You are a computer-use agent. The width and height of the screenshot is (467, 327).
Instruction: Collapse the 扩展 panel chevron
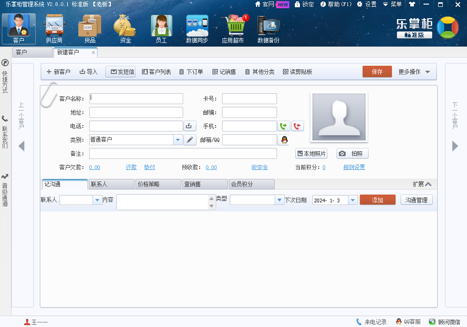(x=428, y=184)
